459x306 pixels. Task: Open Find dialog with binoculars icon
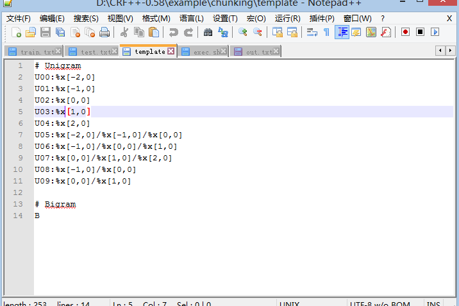click(x=208, y=32)
